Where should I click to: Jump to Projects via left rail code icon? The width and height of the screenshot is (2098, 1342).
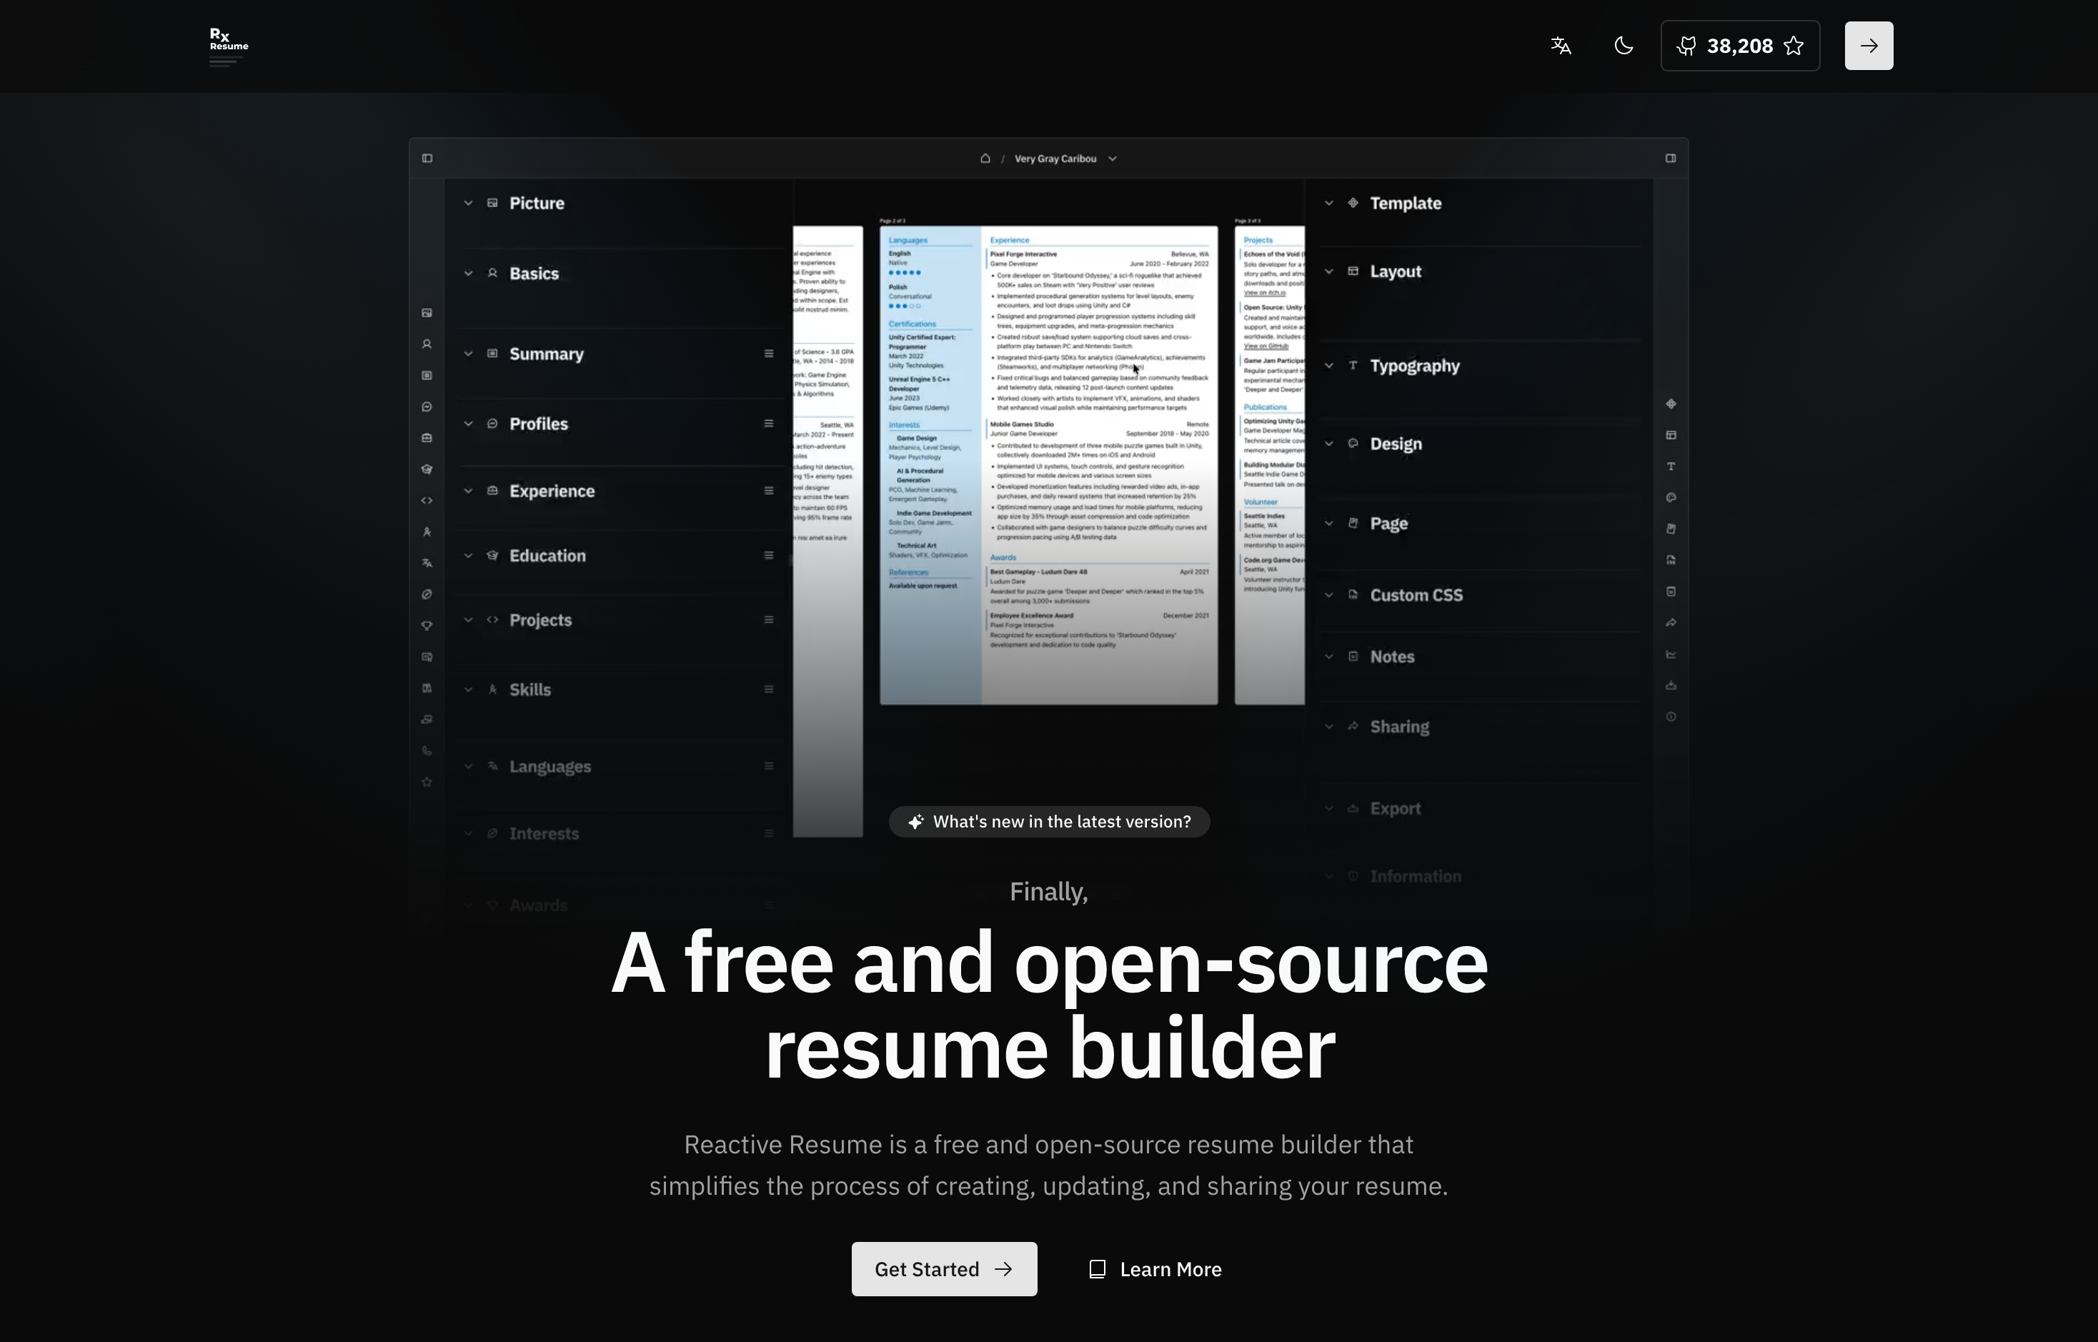[427, 501]
